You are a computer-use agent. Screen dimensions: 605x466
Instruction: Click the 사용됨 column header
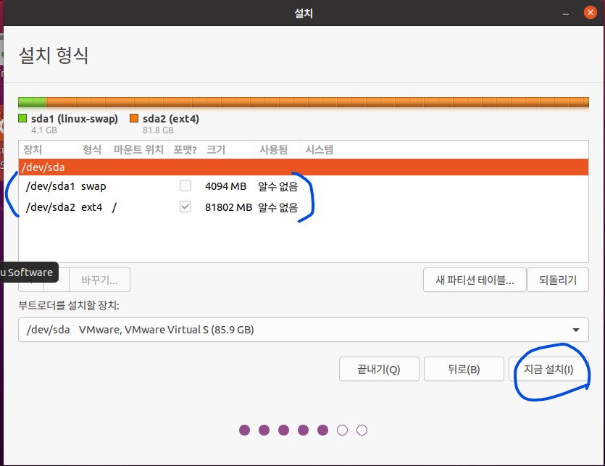click(277, 149)
